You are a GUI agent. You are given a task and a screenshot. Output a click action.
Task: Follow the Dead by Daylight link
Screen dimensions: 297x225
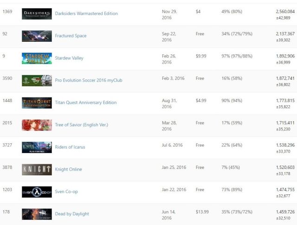point(72,214)
